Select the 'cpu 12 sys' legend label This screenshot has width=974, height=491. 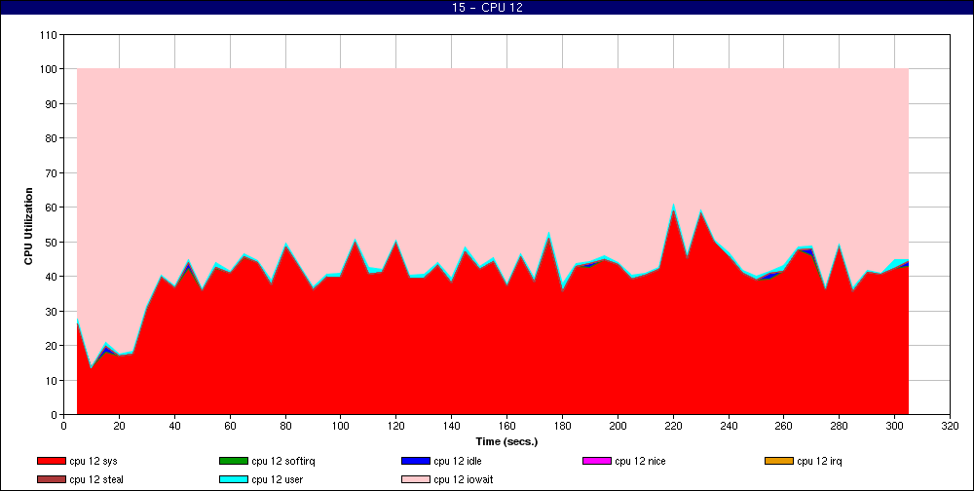(x=94, y=461)
